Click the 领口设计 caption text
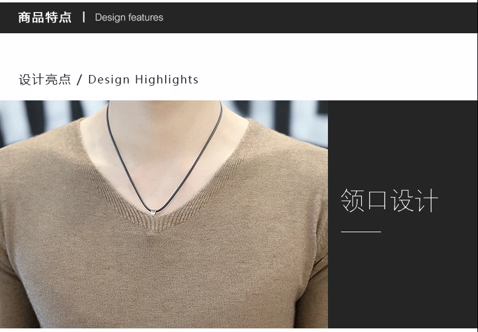Image resolution: width=478 pixels, height=332 pixels. pos(389,200)
